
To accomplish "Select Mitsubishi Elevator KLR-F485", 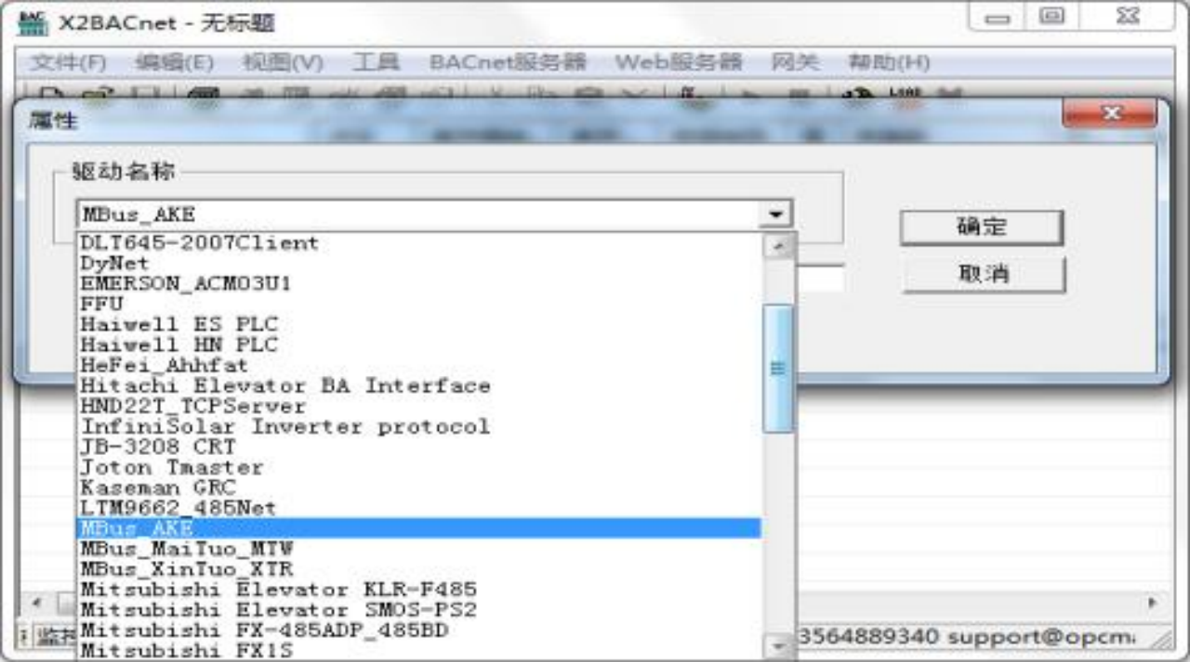I will [x=418, y=591].
